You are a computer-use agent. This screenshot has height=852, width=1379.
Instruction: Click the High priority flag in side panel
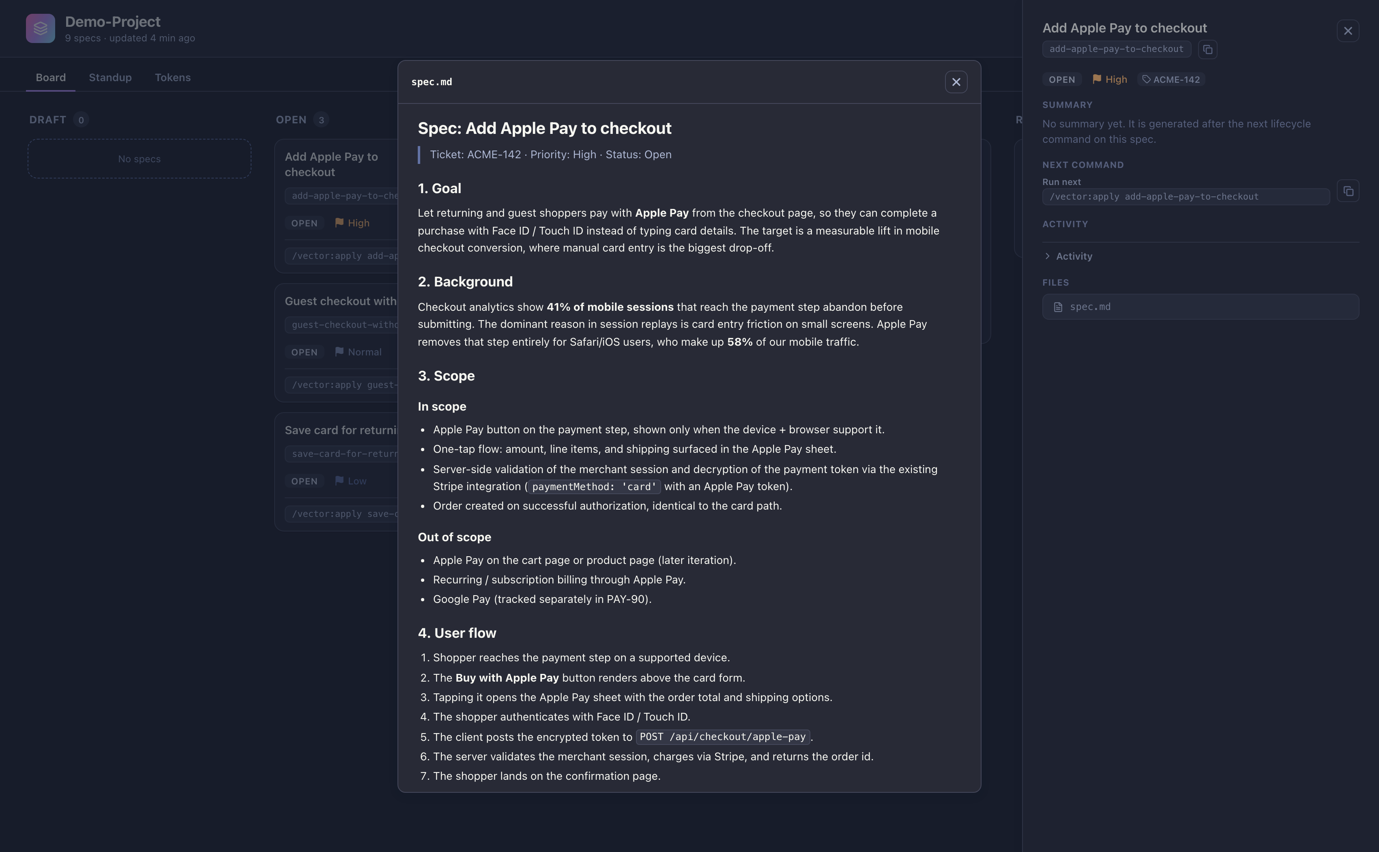coord(1109,80)
